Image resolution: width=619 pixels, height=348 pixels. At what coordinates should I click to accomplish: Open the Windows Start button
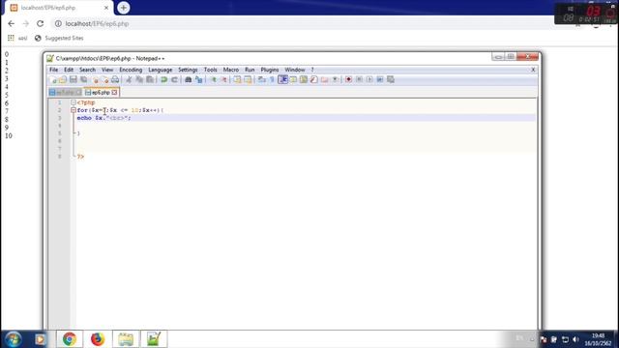coord(13,339)
